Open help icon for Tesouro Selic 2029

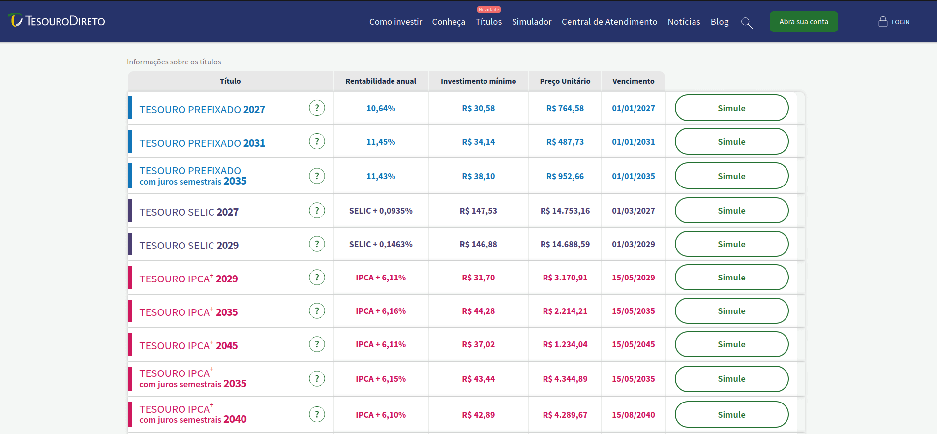tap(317, 244)
